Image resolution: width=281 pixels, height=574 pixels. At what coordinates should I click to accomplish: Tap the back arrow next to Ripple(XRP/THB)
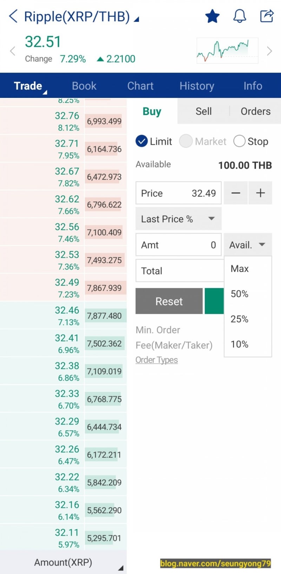coord(13,16)
